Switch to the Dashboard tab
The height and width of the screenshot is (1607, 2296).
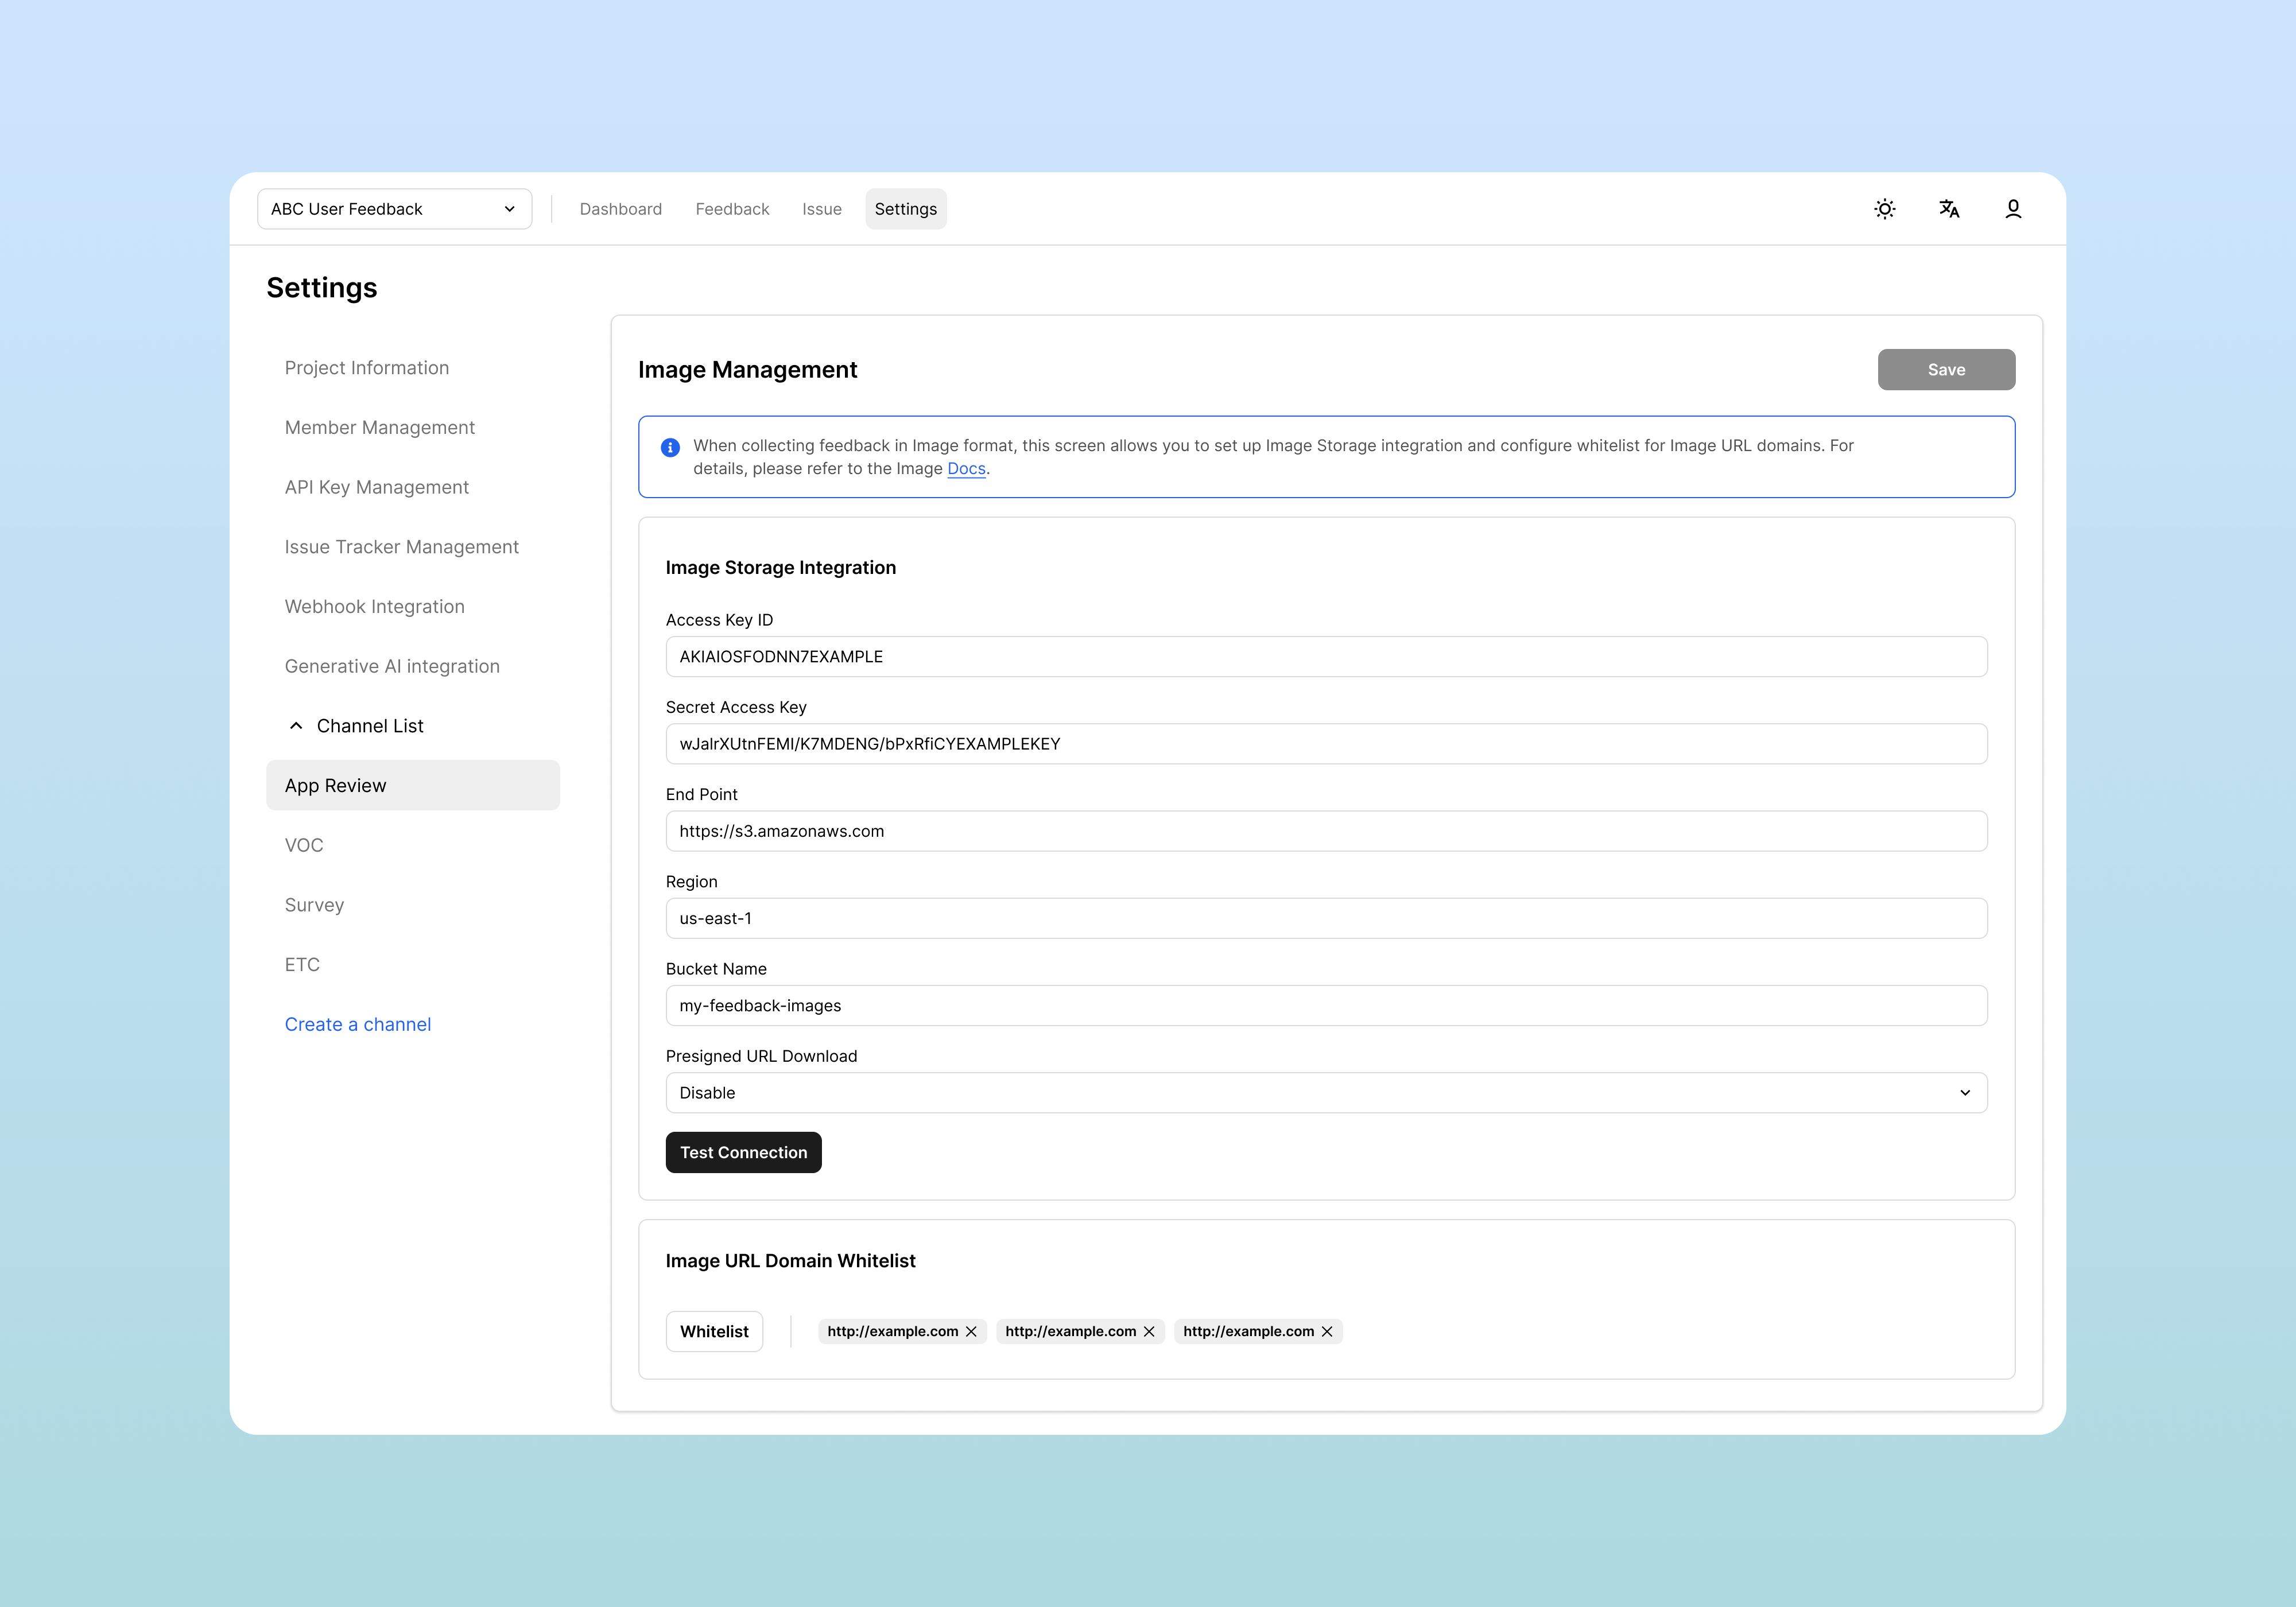620,209
